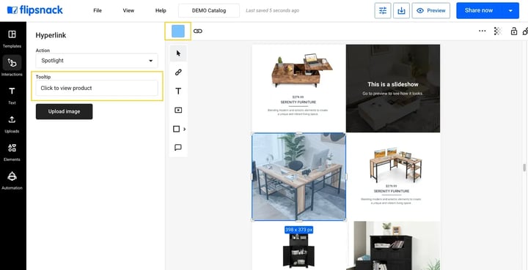Click the Upload image button

coord(64,111)
